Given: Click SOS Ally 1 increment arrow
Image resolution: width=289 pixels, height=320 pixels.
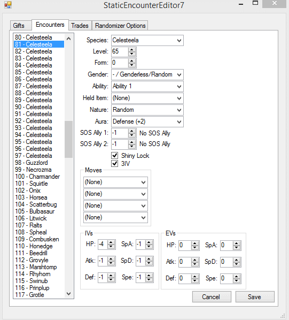Looking at the screenshot, I should [132, 131].
